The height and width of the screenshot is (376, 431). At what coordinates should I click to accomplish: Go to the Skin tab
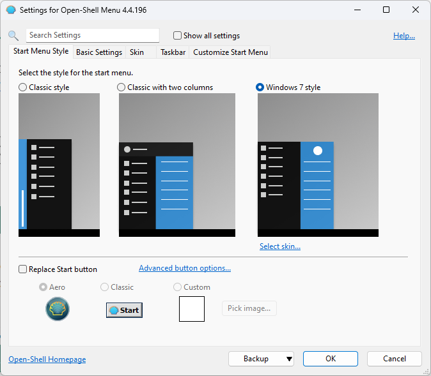[141, 52]
